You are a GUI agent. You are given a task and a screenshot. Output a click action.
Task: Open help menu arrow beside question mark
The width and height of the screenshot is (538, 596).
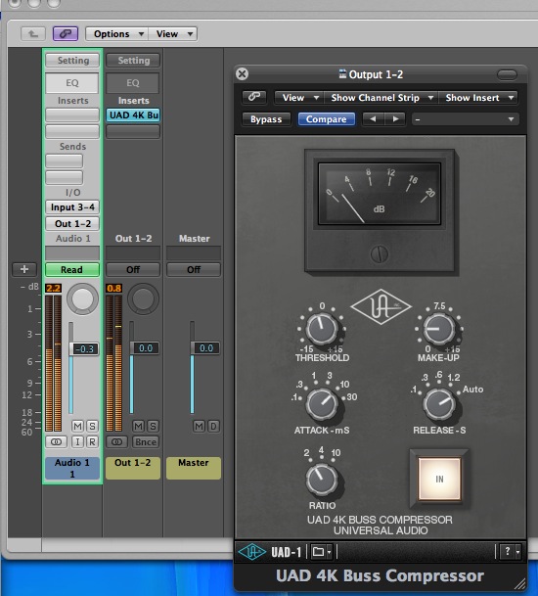(517, 552)
